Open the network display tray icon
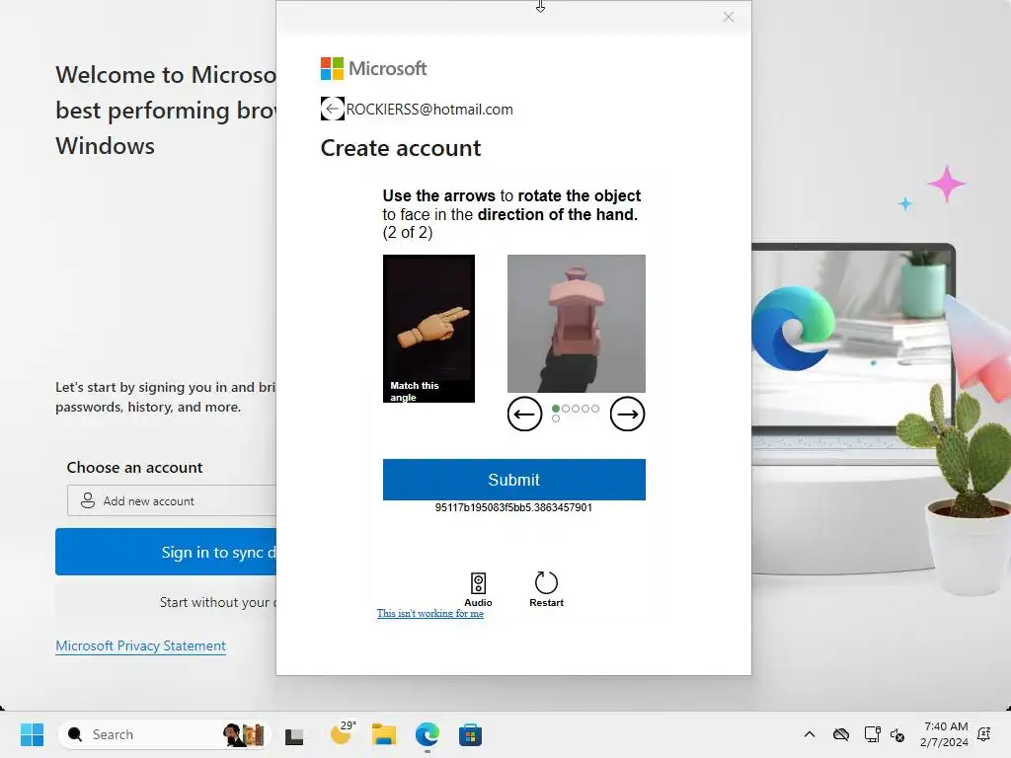 [872, 734]
